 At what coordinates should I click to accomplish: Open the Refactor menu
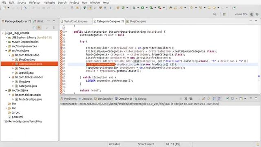click(x=35, y=2)
